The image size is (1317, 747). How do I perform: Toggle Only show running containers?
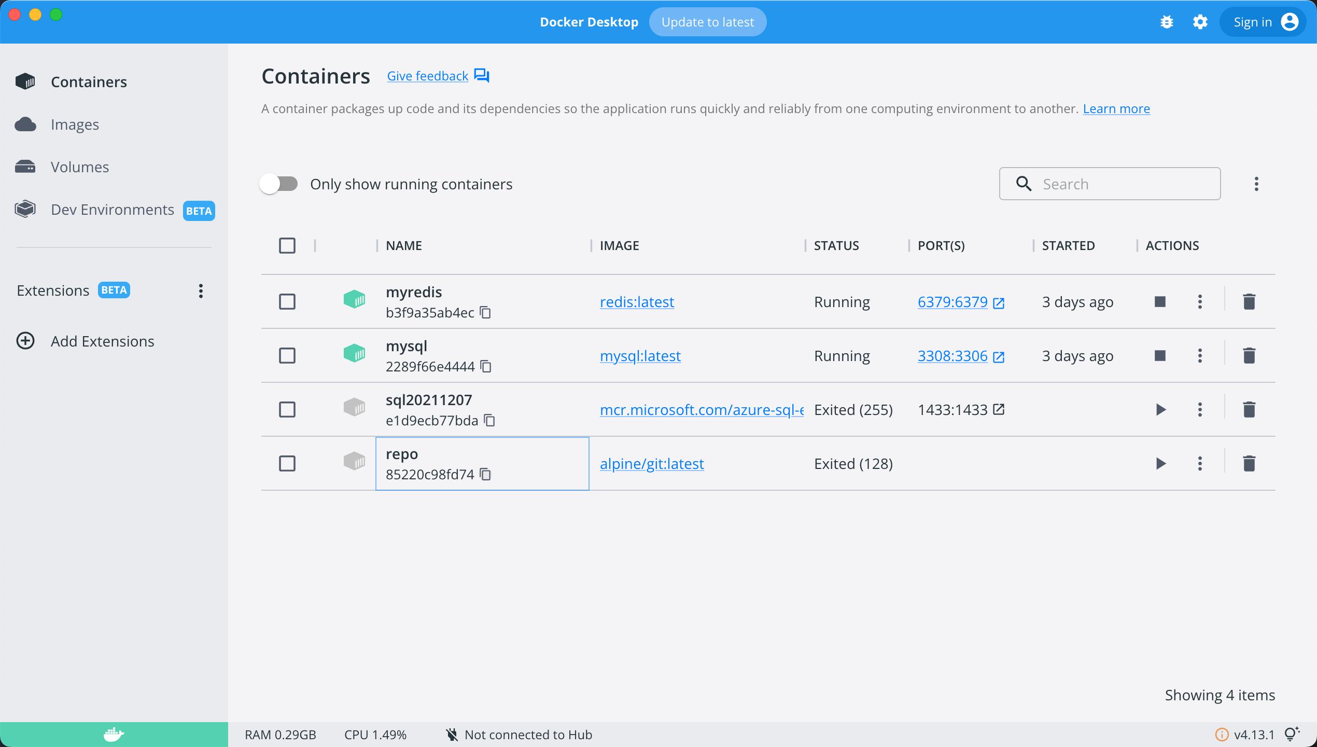pos(279,184)
